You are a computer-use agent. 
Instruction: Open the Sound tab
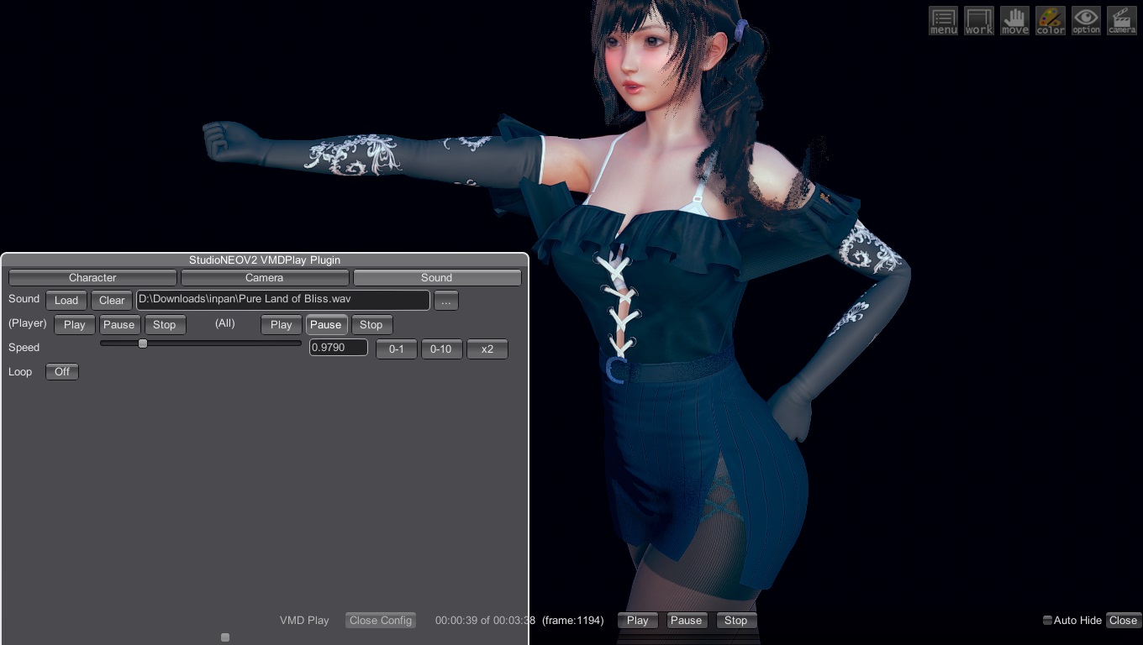click(x=436, y=277)
